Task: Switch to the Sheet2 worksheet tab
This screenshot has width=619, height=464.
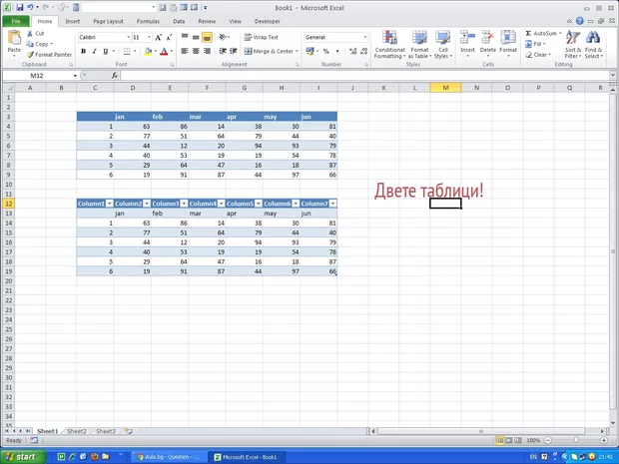Action: point(76,431)
